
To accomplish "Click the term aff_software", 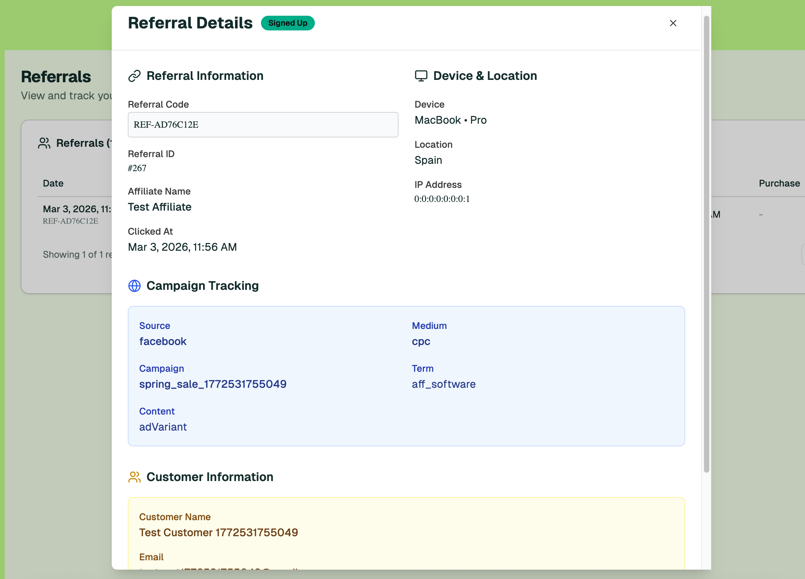I will (x=444, y=384).
